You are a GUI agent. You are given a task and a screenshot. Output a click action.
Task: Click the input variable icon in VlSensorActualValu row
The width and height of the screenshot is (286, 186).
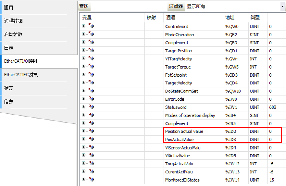(x=91, y=147)
